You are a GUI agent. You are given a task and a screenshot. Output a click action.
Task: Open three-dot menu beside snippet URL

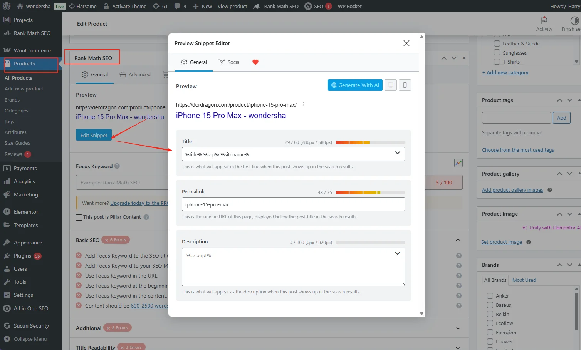pos(304,104)
